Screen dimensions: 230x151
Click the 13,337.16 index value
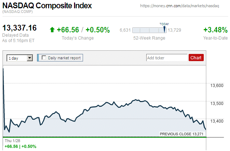tap(20, 28)
